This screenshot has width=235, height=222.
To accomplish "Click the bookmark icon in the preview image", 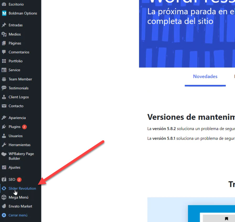I will [x=226, y=219].
